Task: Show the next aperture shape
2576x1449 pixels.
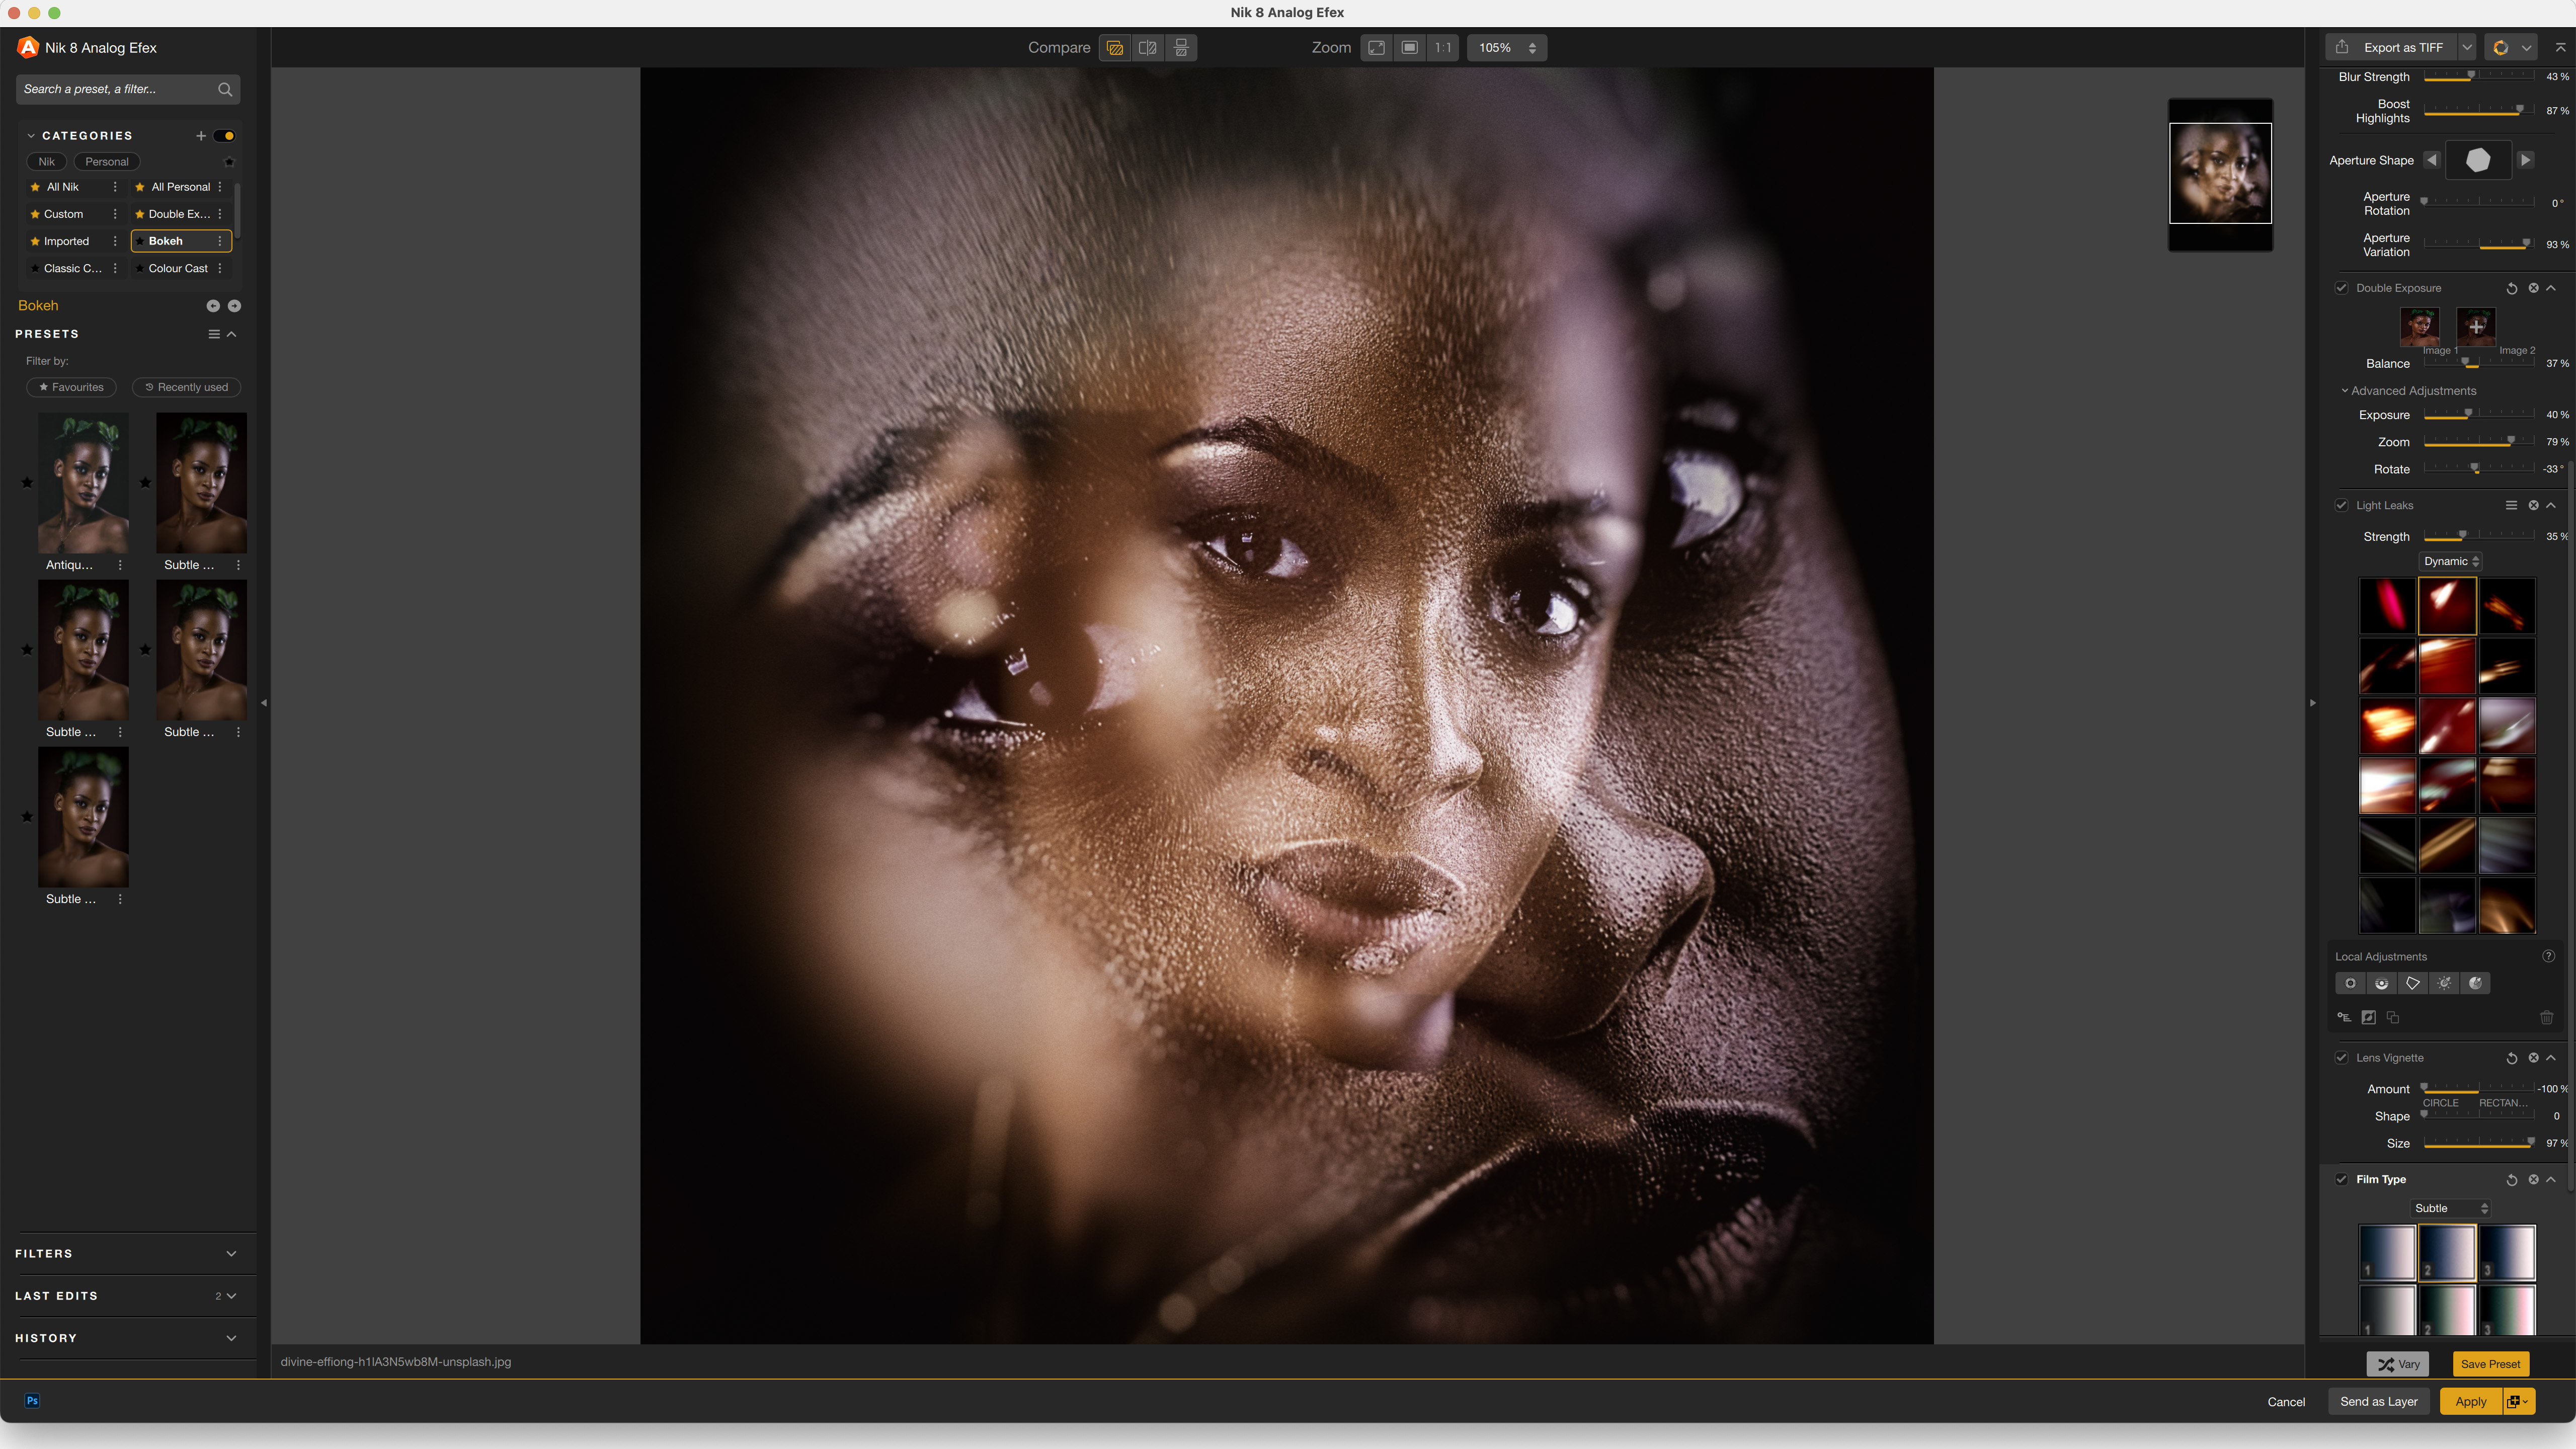Action: (2526, 160)
